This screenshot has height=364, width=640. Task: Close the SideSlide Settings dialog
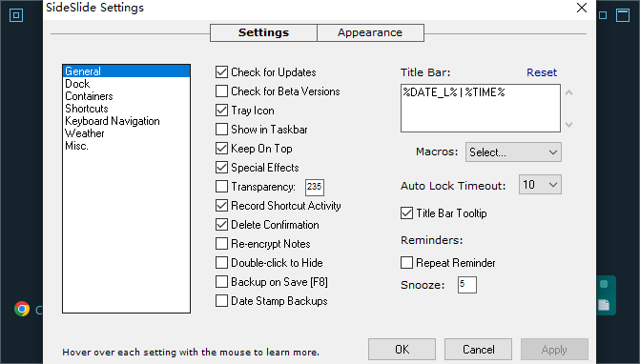coord(582,8)
